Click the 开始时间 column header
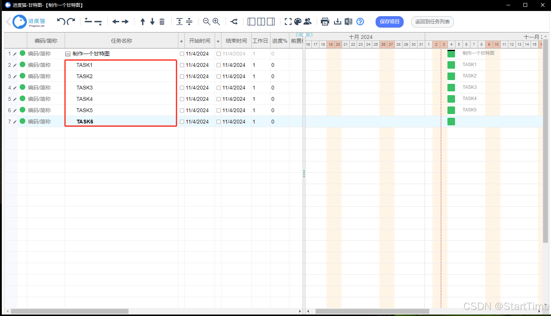Image resolution: width=551 pixels, height=316 pixels. pos(200,41)
